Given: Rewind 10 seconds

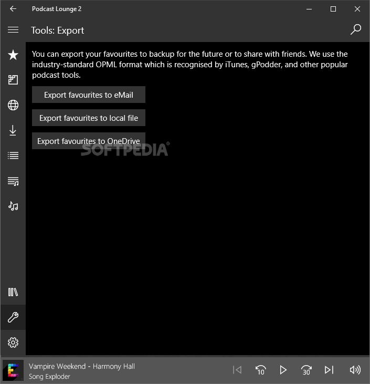Looking at the screenshot, I should [260, 370].
